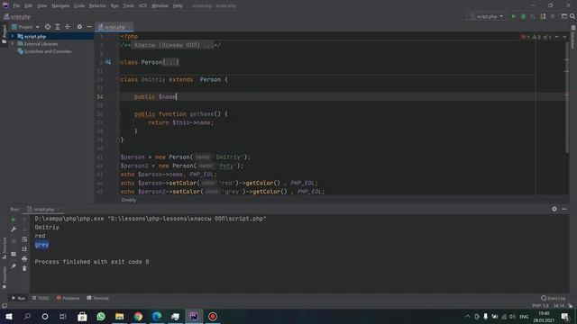Screen dimensions: 577x324
Task: Open the Navigate menu
Action: click(x=60, y=6)
